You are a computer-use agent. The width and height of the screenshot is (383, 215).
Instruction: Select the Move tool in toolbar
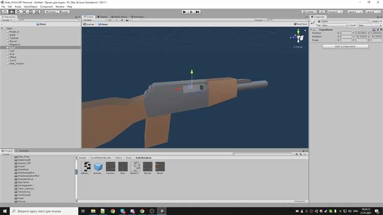coord(11,12)
